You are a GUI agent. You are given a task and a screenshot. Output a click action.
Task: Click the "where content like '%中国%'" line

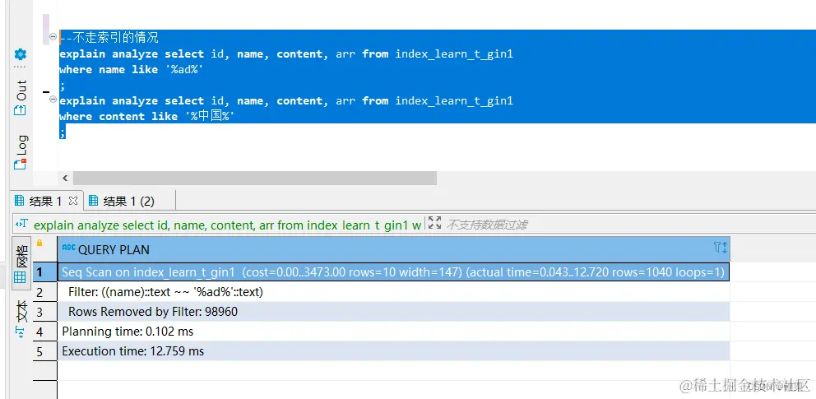click(x=147, y=117)
